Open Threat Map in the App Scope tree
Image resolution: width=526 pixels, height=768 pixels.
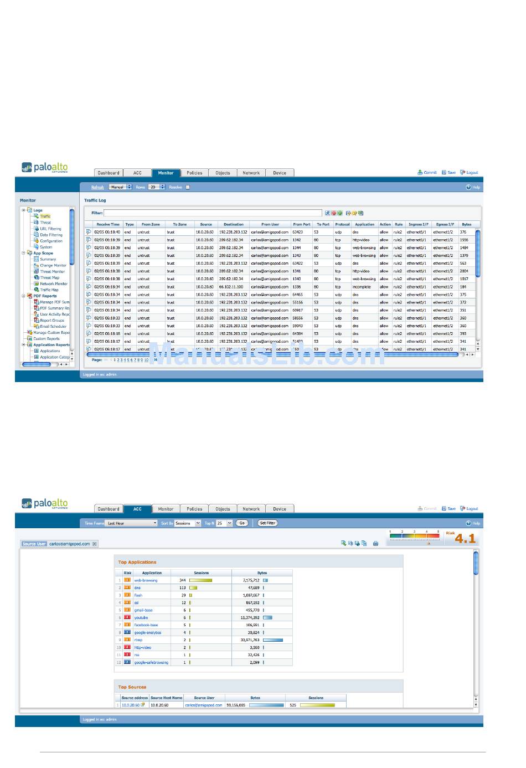pyautogui.click(x=49, y=277)
